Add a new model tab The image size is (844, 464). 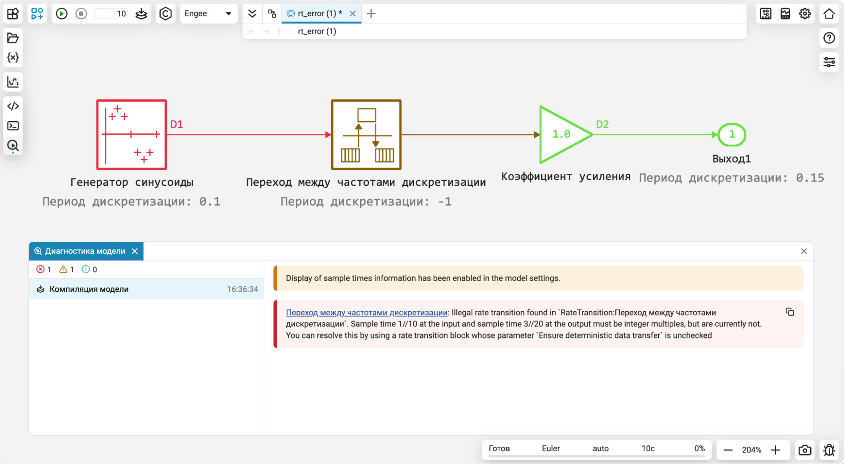[371, 14]
